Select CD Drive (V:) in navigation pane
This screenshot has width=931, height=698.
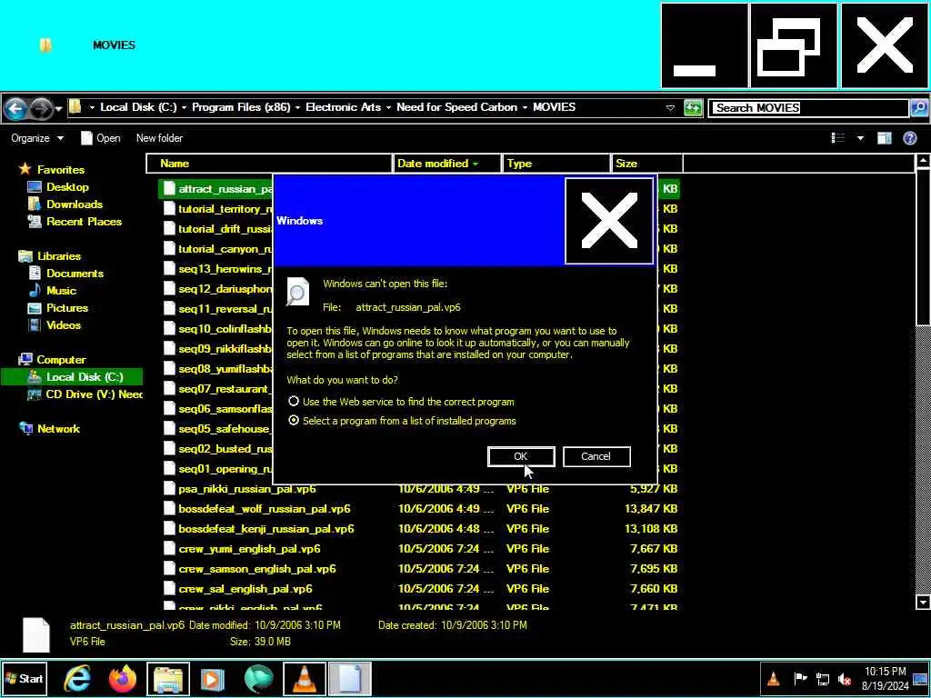click(x=94, y=394)
